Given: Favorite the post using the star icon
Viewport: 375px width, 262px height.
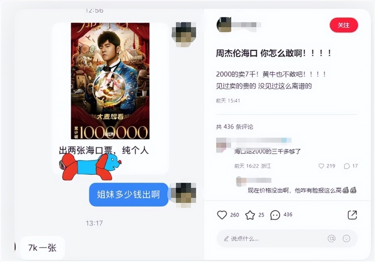Looking at the screenshot, I should 250,215.
